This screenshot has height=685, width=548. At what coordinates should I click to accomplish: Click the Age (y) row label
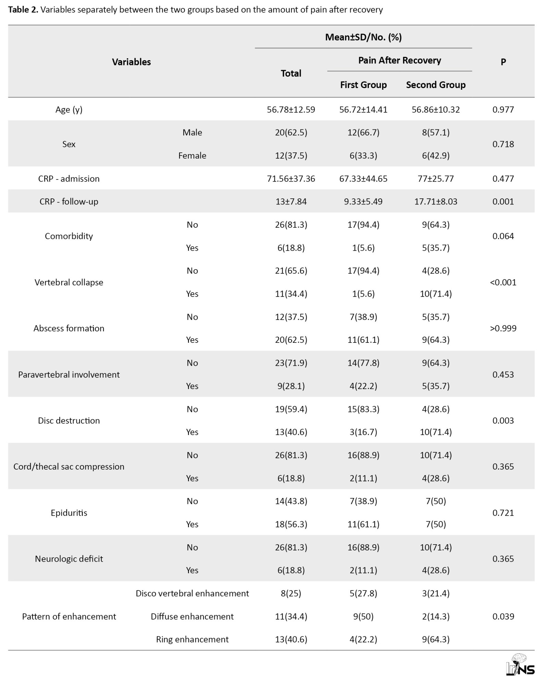69,110
